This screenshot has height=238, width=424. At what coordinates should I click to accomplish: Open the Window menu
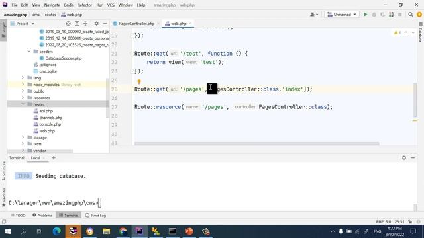[x=125, y=5]
